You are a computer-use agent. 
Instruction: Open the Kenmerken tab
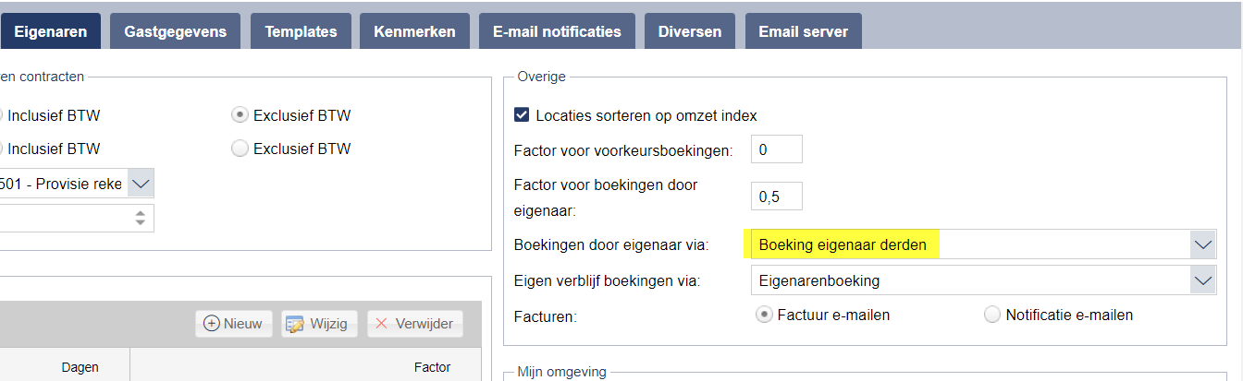[x=414, y=30]
